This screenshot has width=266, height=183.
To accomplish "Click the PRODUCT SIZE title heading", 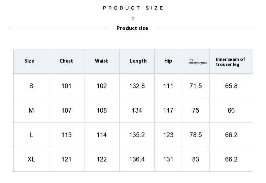I will point(133,8).
